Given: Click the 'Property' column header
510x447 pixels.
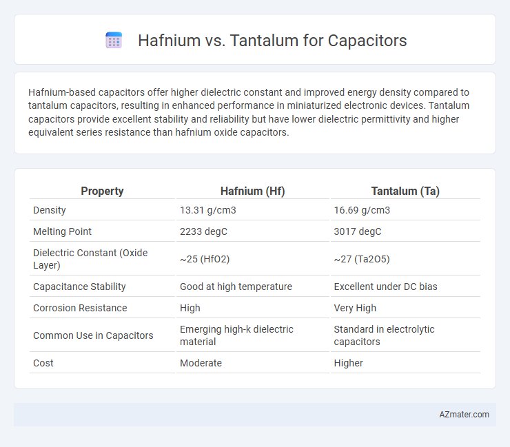Looking at the screenshot, I should click(x=102, y=191).
